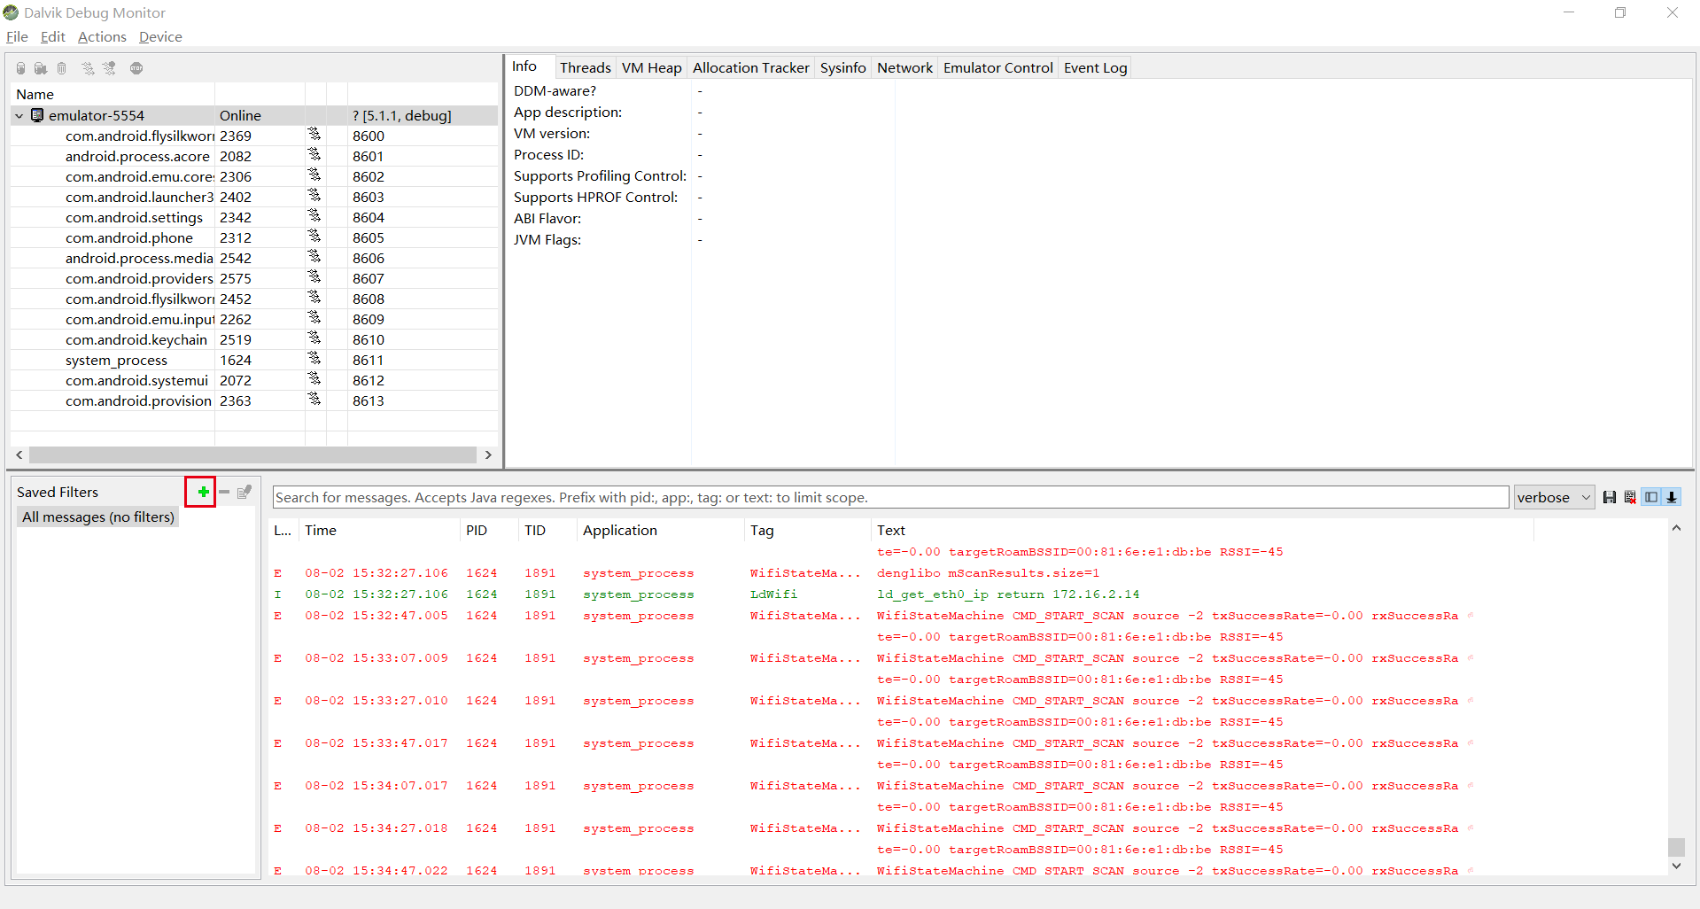1700x909 pixels.
Task: Switch to the Threads tab
Action: pyautogui.click(x=585, y=67)
